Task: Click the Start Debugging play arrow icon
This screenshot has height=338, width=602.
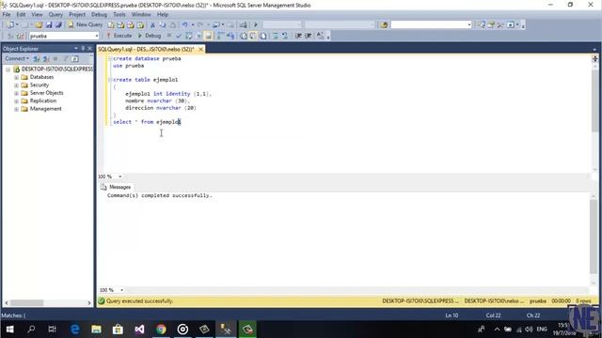Action: [256, 25]
